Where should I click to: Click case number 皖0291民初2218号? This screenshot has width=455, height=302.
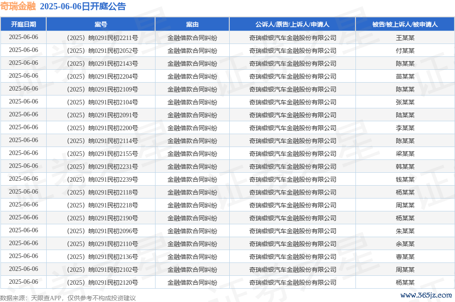click(103, 205)
